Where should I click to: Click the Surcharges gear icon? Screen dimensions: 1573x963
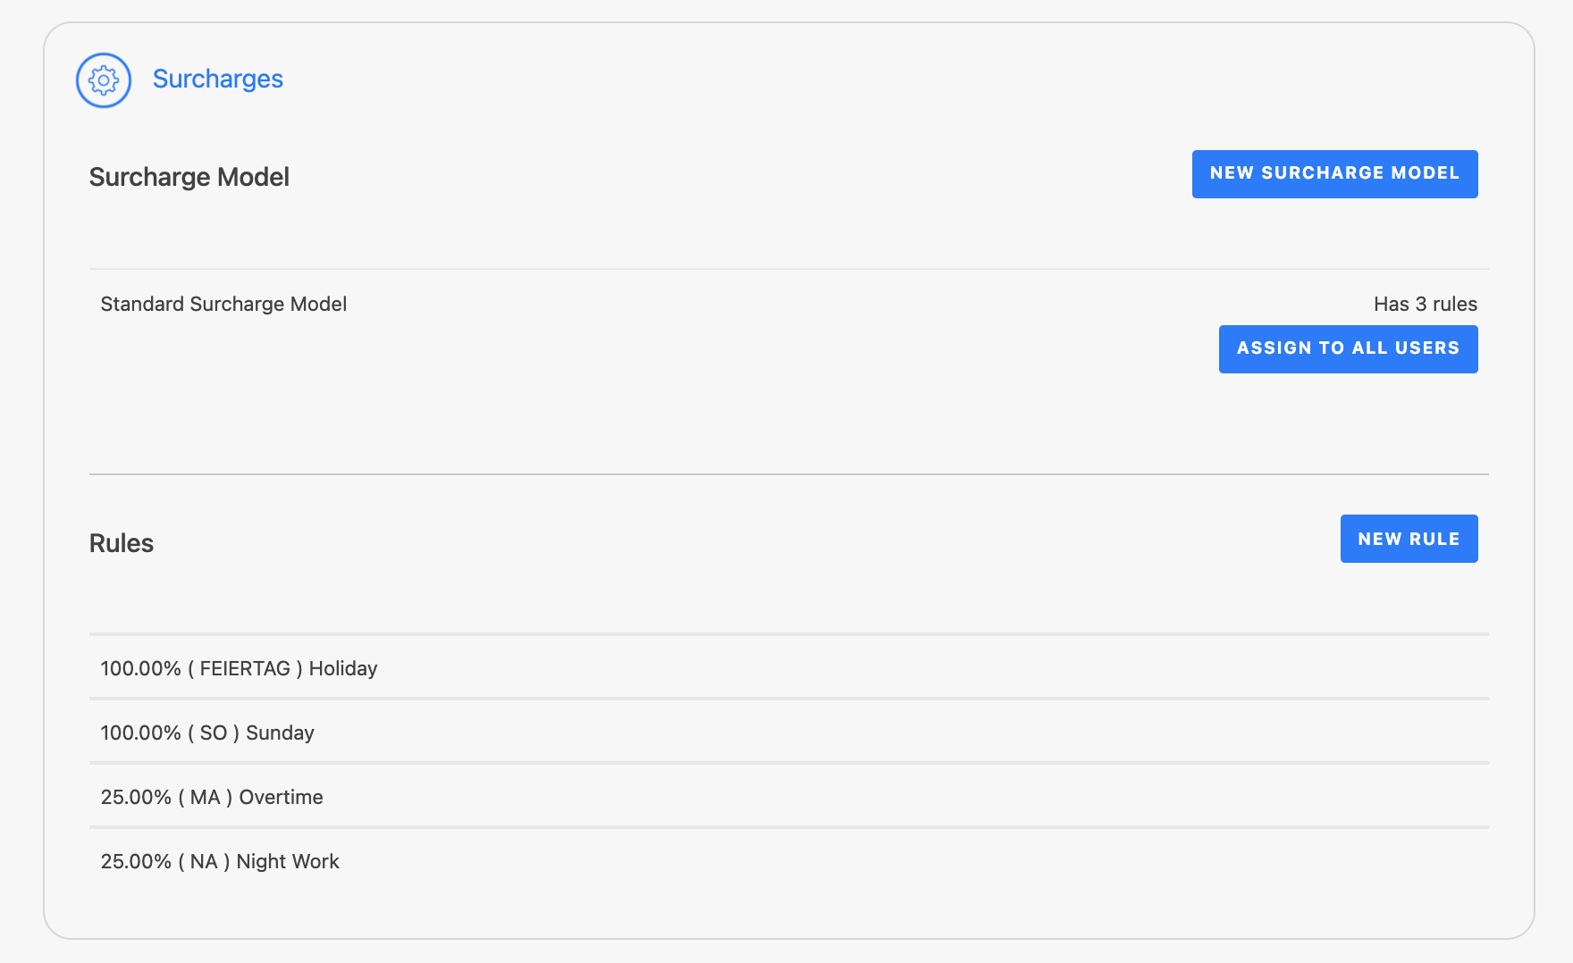click(104, 80)
